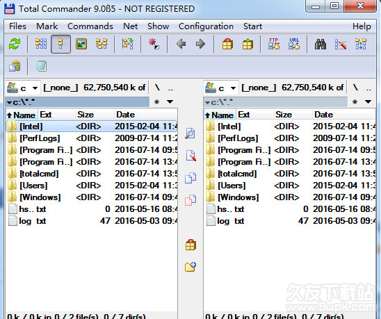Expand right panel path history arrow before c:\*.*
This screenshot has width=381, height=319.
click(207, 103)
